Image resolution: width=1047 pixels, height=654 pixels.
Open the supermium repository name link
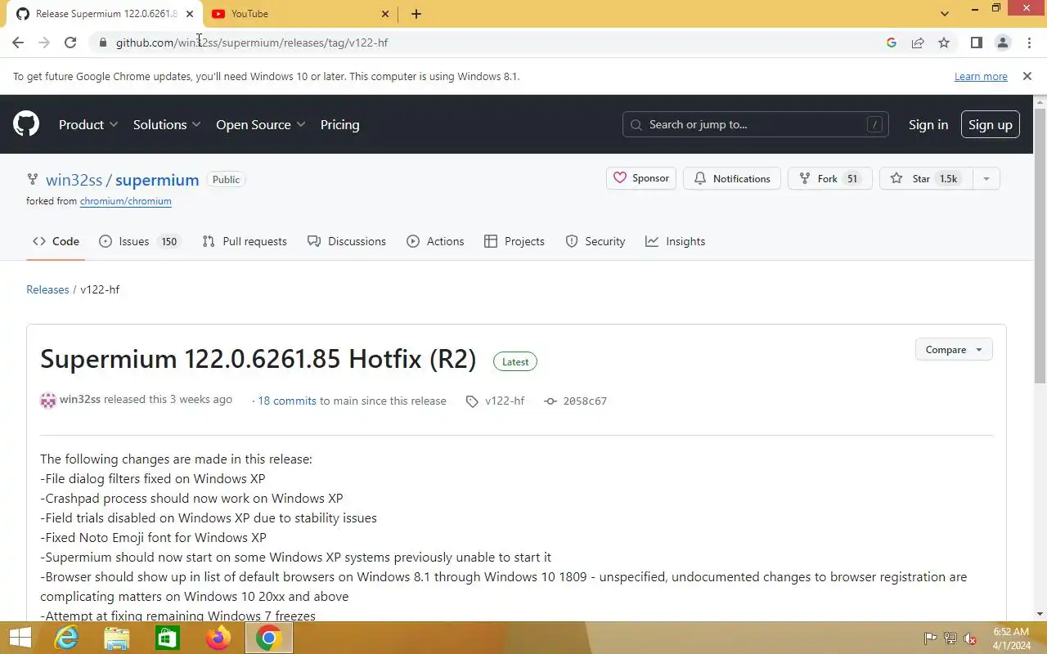coord(157,180)
